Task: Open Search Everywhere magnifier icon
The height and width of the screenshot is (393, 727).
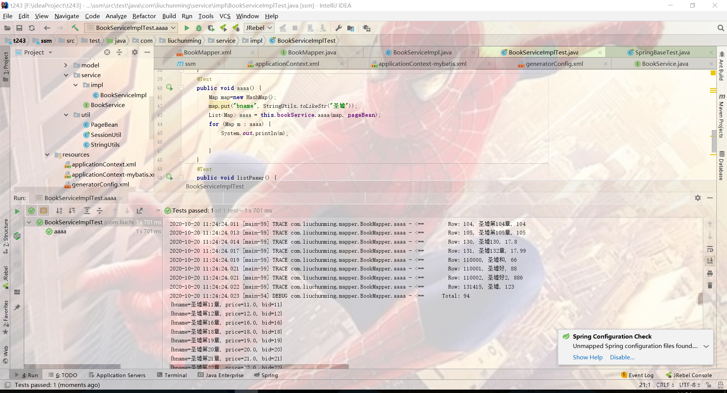Action: 721,28
